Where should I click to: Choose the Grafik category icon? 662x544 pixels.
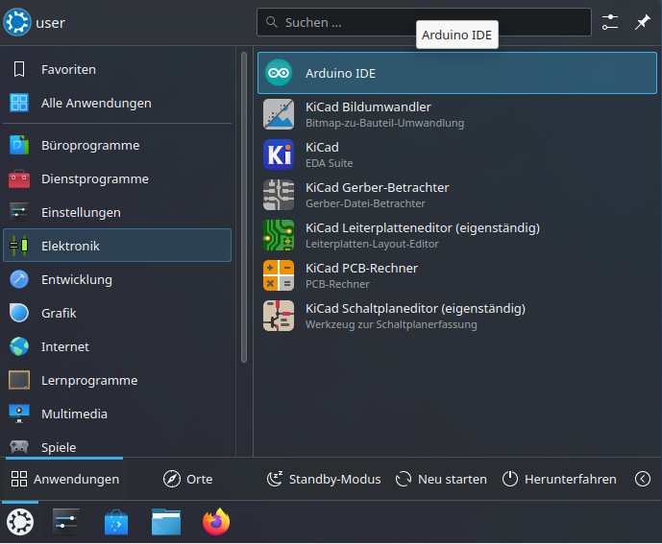click(x=19, y=313)
